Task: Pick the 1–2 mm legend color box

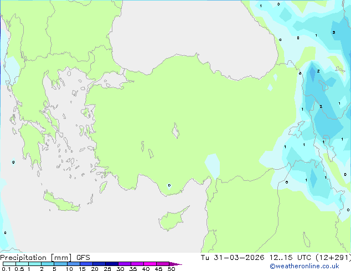Action: point(35,264)
